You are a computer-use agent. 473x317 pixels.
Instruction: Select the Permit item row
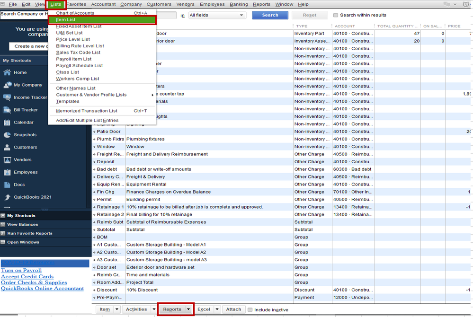(x=282, y=199)
